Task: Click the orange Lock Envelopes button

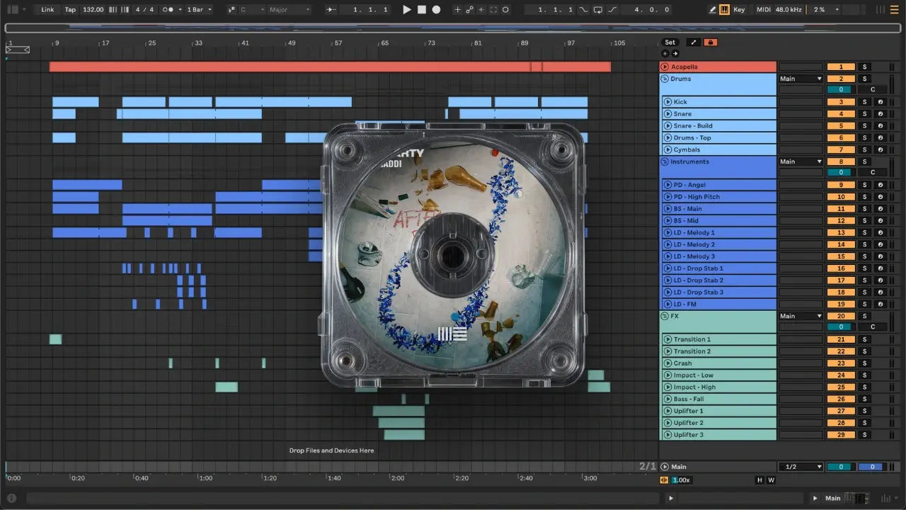Action: click(x=711, y=42)
